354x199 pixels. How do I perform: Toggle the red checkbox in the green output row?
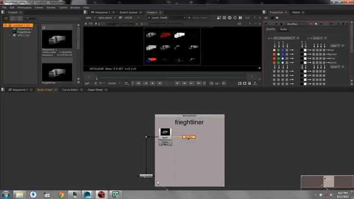pos(274,54)
